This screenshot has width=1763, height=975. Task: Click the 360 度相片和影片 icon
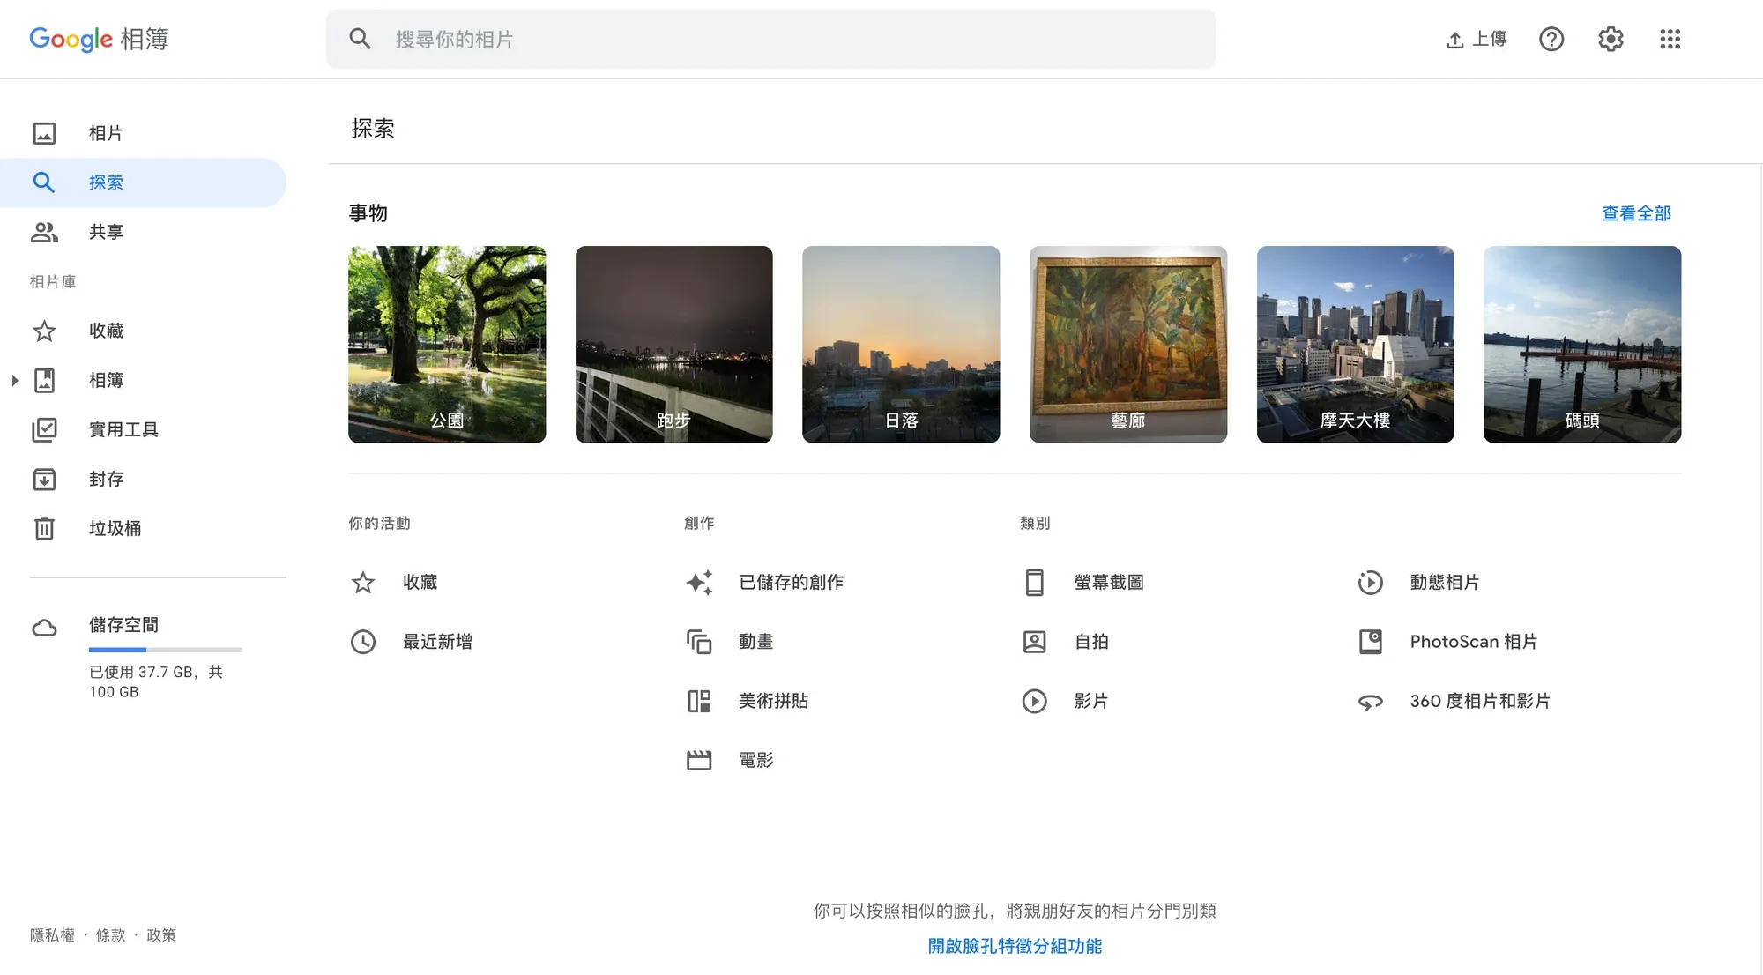[1371, 702]
